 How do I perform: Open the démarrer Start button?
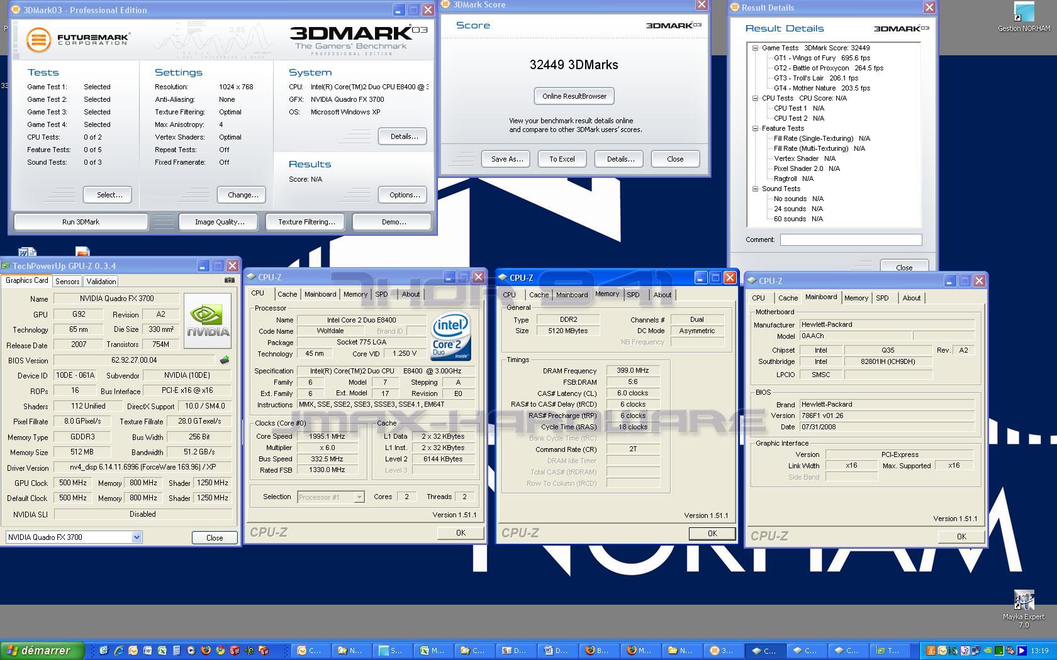tap(42, 651)
